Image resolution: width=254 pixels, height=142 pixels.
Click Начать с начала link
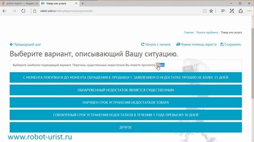coord(156,45)
